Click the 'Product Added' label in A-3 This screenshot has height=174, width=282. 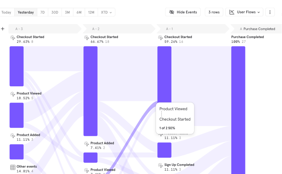click(28, 135)
